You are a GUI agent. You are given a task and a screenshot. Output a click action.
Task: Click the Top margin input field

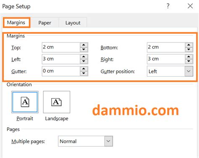point(61,47)
